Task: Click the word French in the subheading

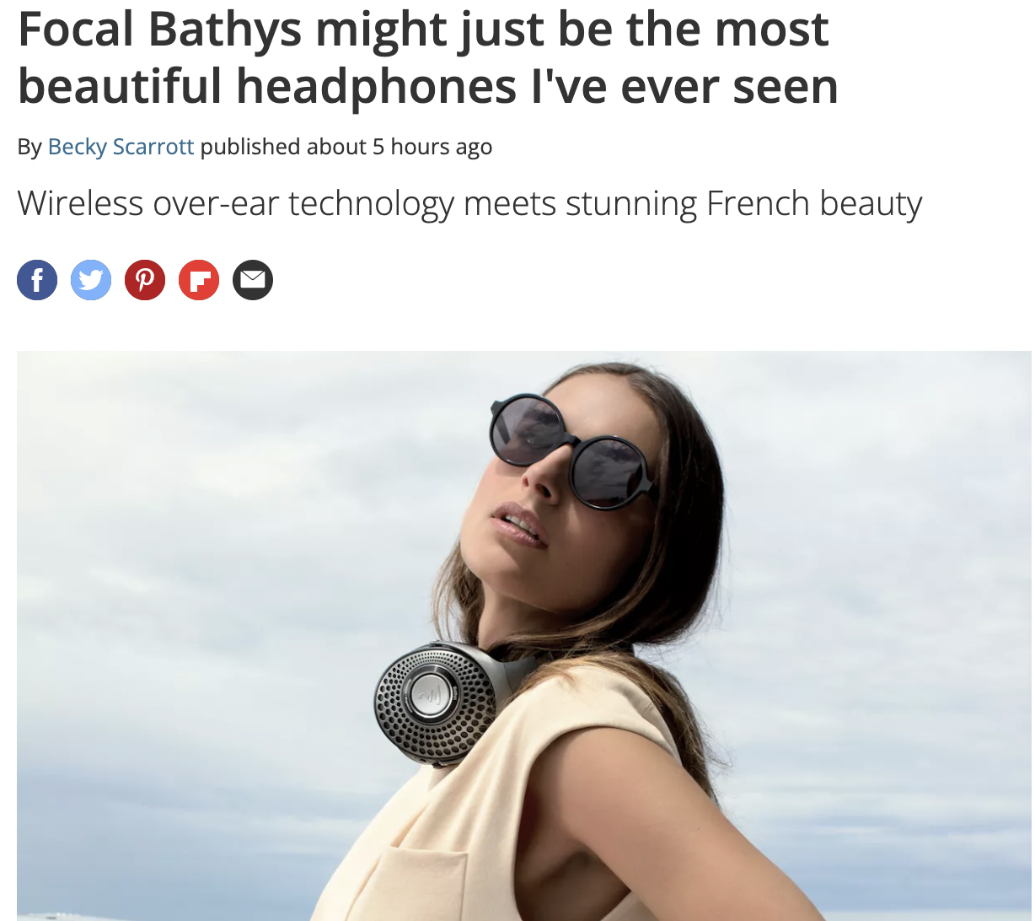Action: 746,203
